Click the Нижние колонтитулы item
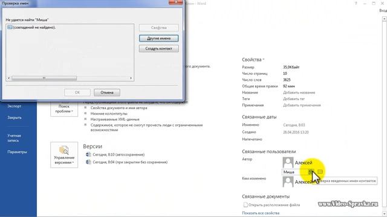Viewport: 387px width, 217px height. [x=109, y=113]
